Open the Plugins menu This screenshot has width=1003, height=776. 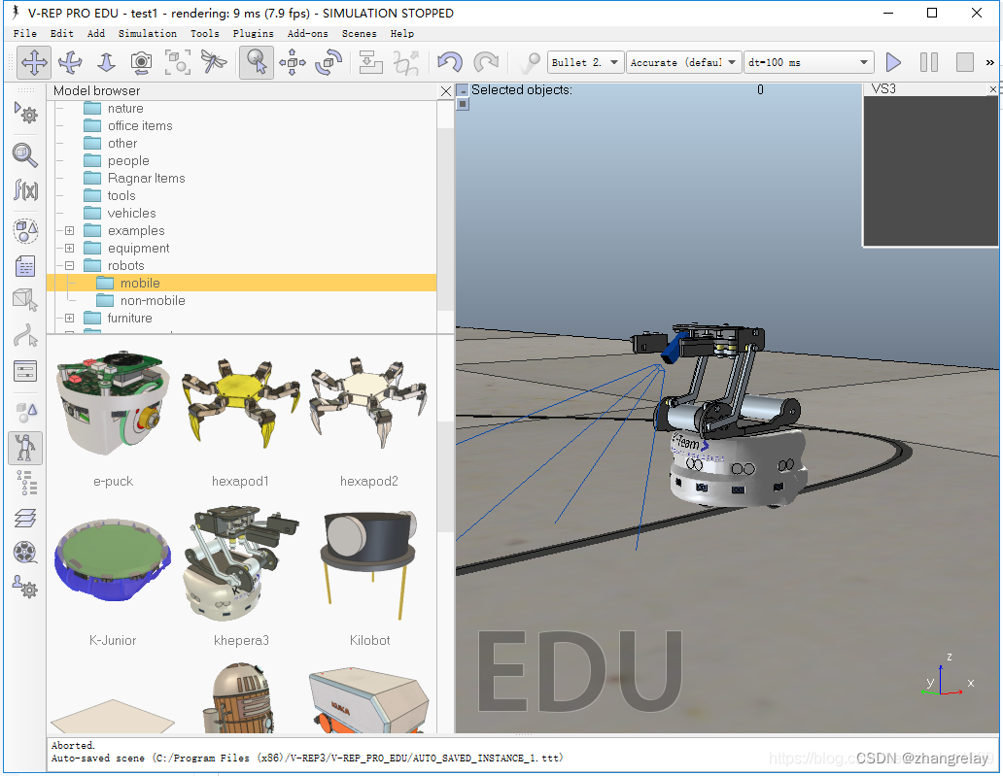[x=254, y=33]
